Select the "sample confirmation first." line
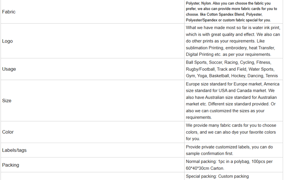This screenshot has height=180, width=285. pyautogui.click(x=209, y=154)
